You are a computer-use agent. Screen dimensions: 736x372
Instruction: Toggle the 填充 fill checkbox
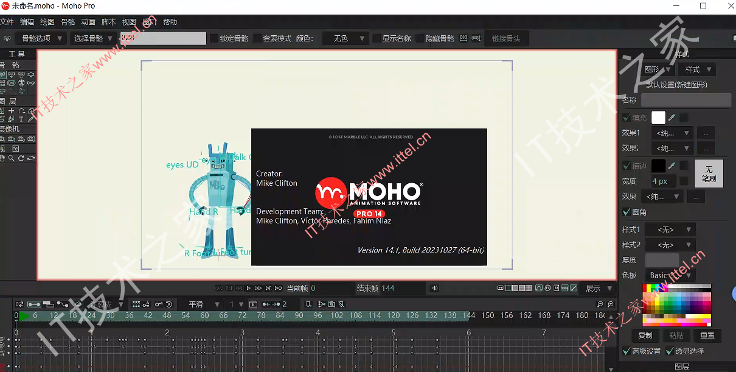pyautogui.click(x=627, y=118)
